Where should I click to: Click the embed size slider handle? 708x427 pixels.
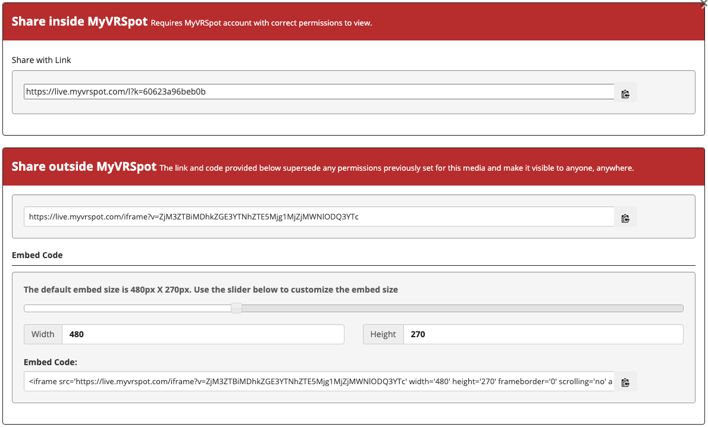pos(236,308)
